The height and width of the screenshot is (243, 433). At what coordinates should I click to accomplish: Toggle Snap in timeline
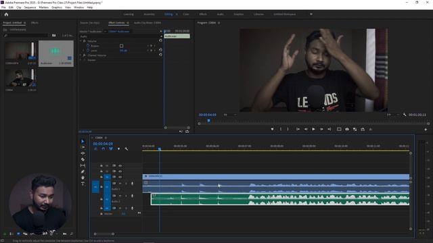[103, 148]
